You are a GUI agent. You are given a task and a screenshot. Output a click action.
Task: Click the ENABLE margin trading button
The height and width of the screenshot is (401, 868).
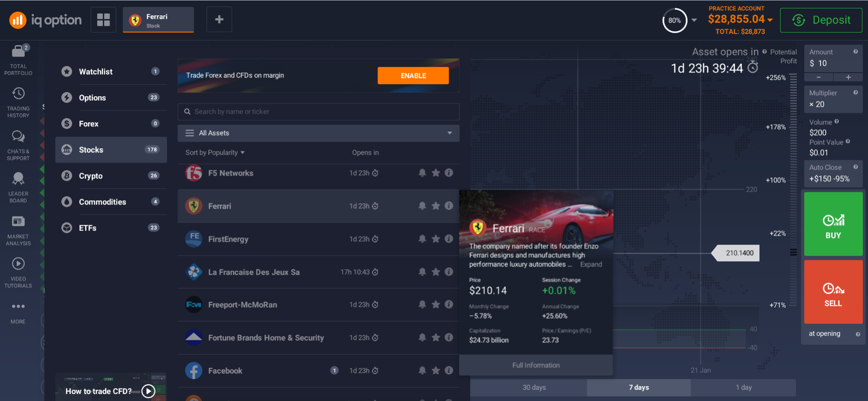413,76
